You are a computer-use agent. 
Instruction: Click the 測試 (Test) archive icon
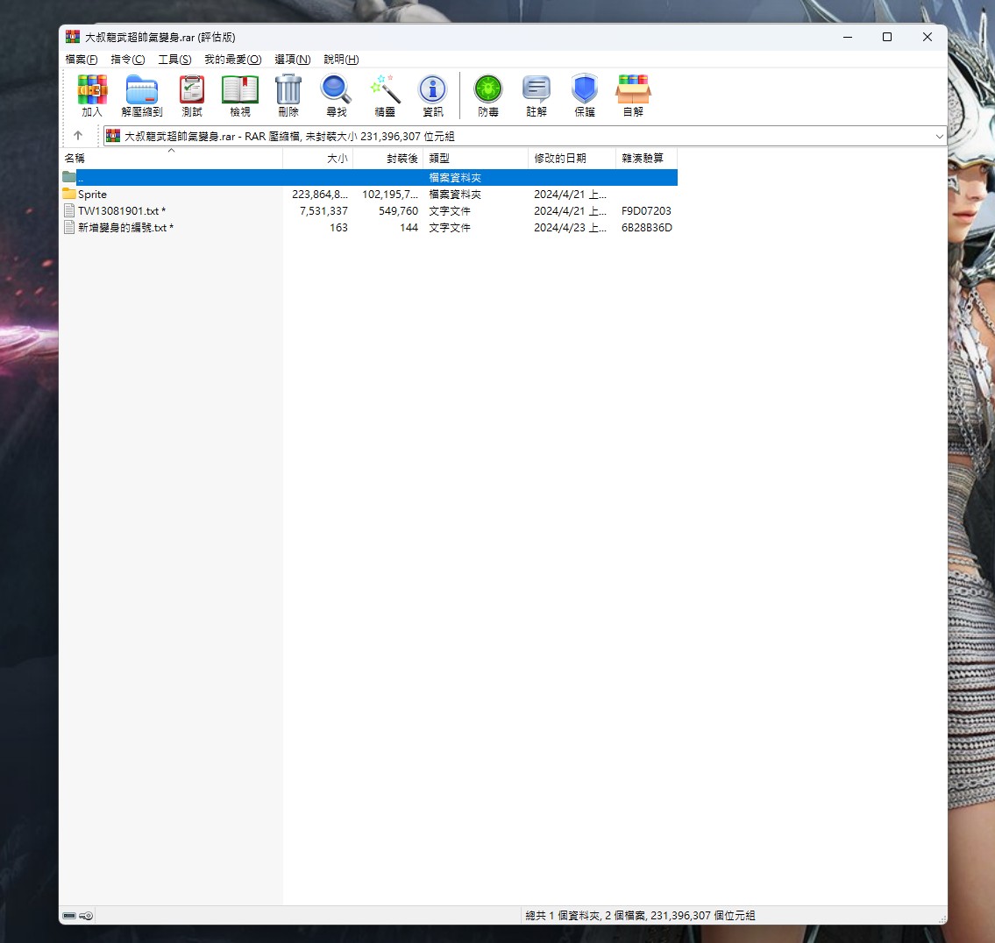pyautogui.click(x=191, y=95)
